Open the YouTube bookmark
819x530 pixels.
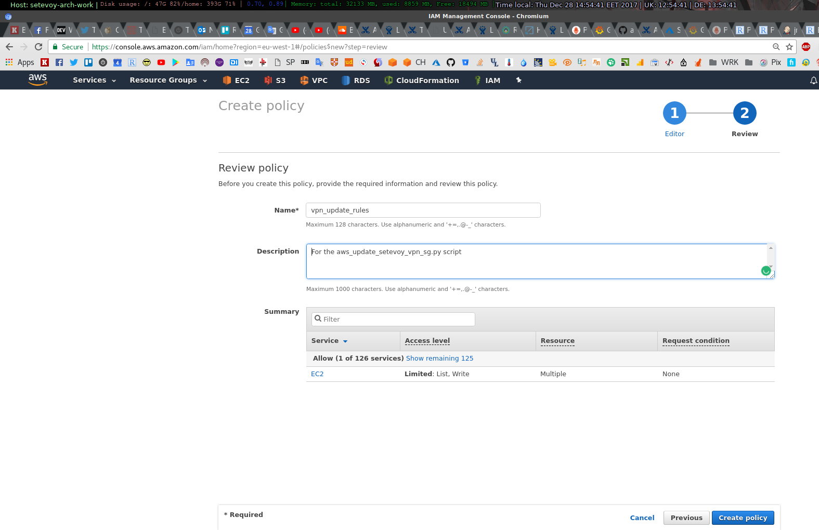[161, 62]
